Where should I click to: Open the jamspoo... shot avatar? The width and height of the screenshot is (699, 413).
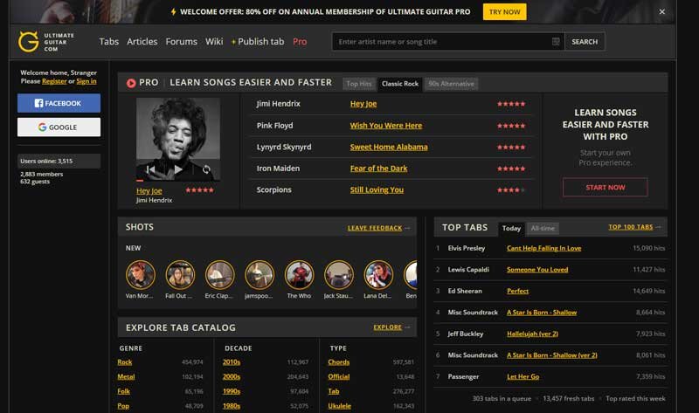(260, 275)
